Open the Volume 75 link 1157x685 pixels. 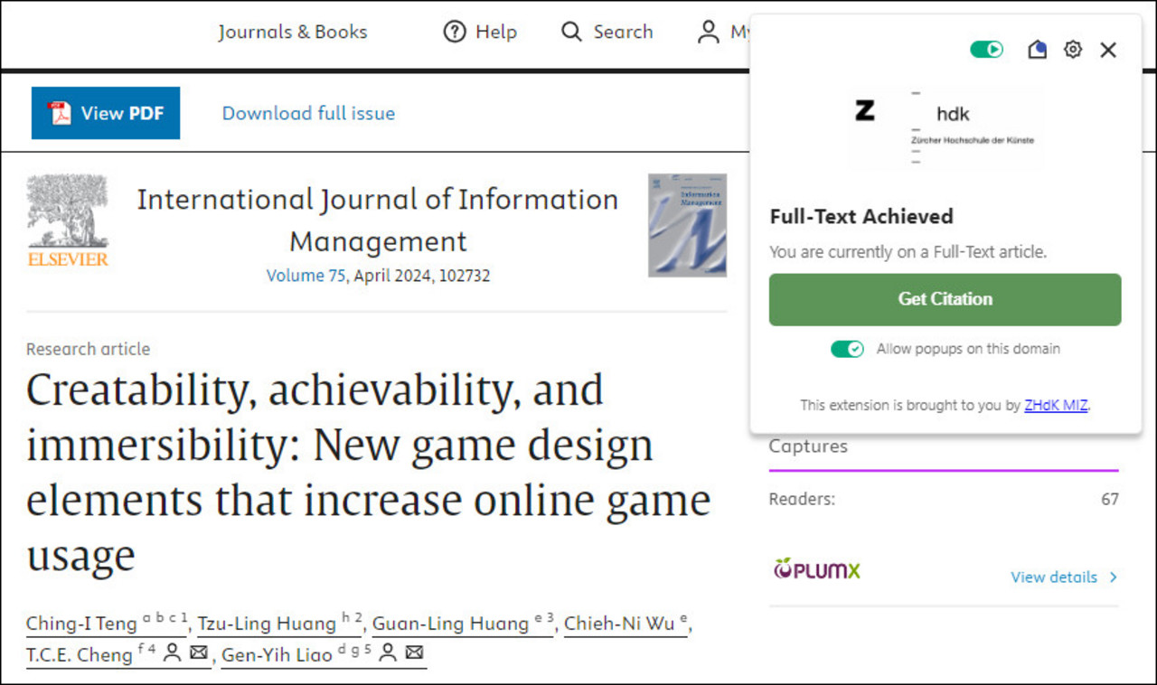[306, 276]
